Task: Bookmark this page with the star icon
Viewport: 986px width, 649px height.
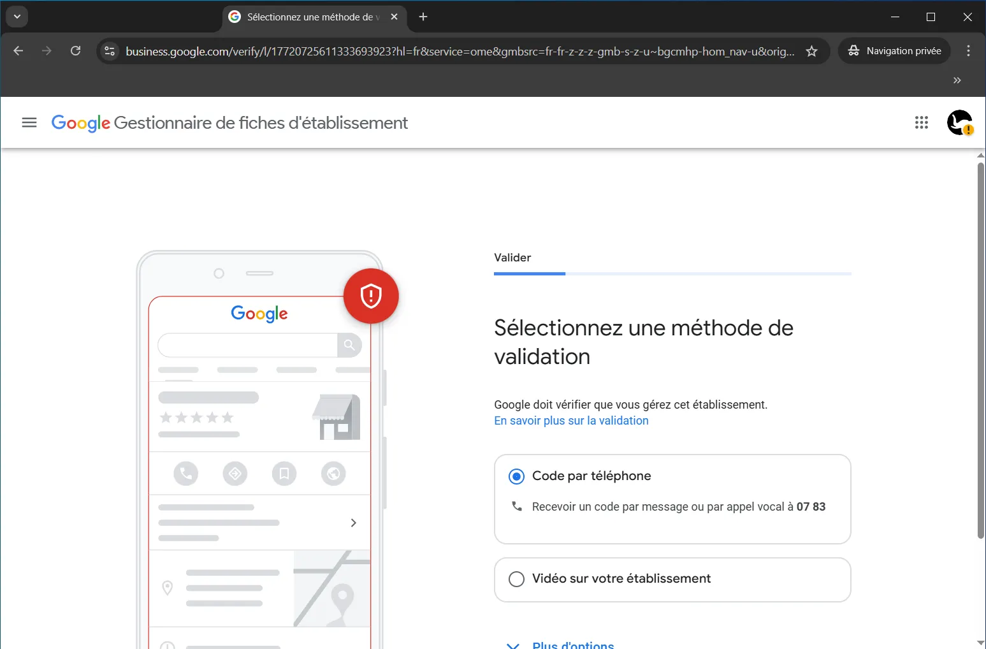Action: tap(811, 52)
